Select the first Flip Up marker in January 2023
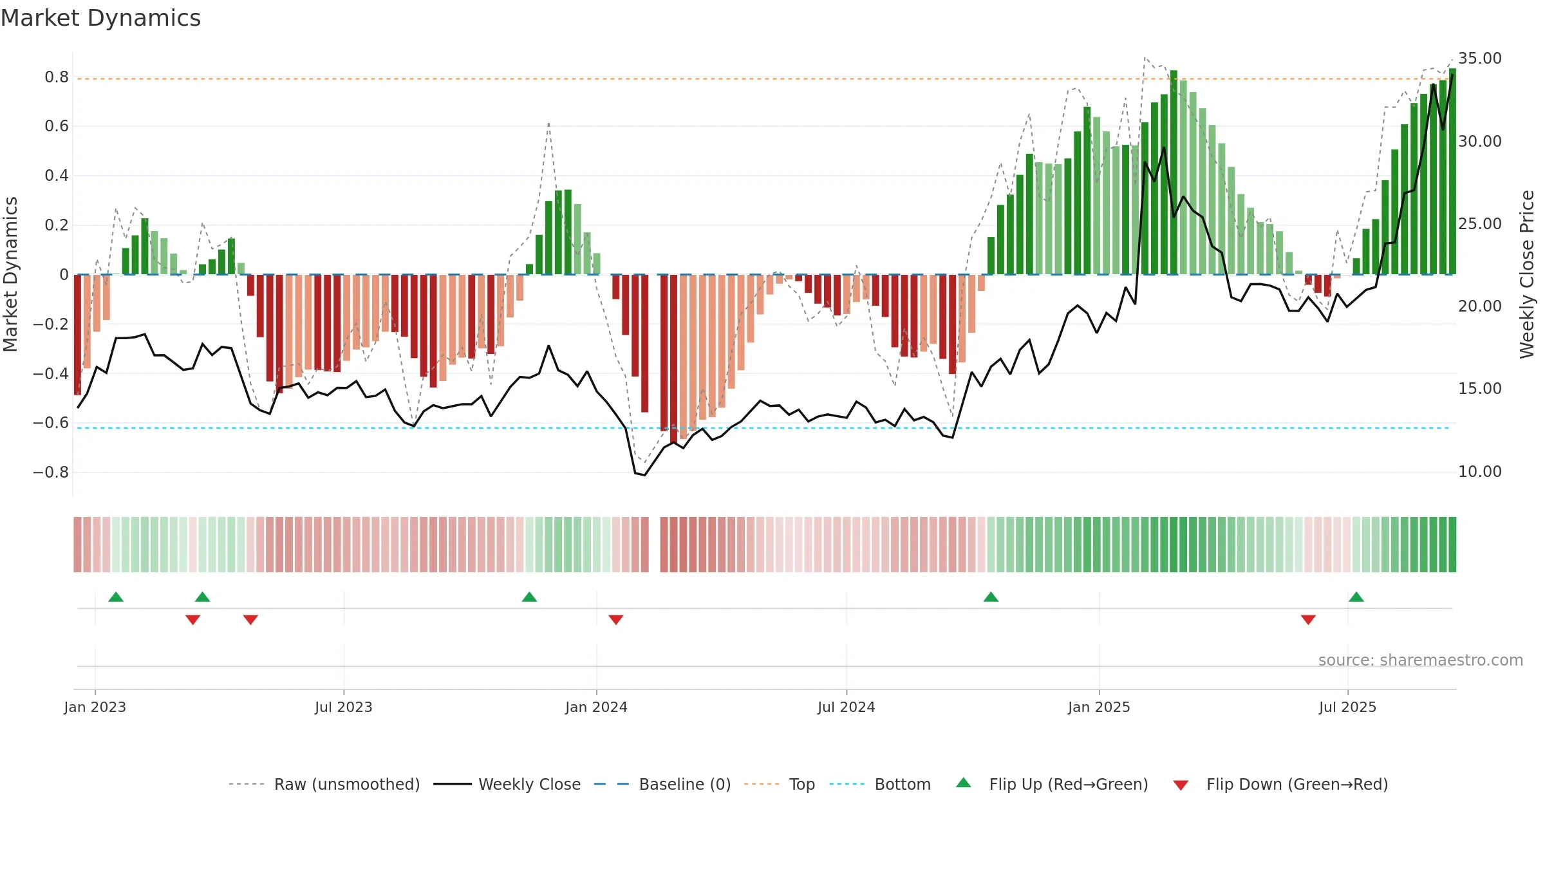The width and height of the screenshot is (1545, 869). pyautogui.click(x=116, y=597)
